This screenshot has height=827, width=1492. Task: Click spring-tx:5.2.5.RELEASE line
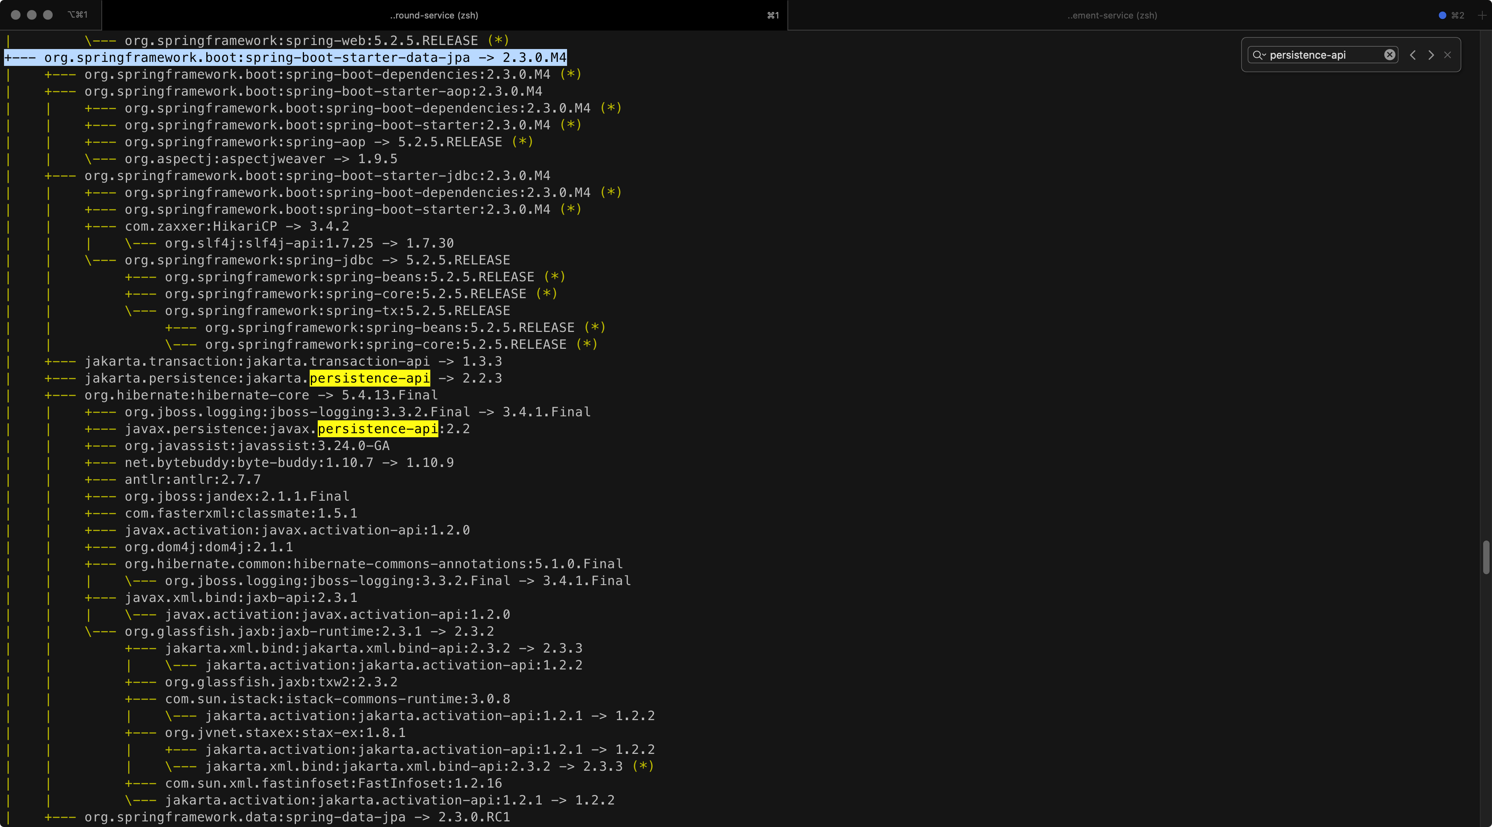point(338,311)
